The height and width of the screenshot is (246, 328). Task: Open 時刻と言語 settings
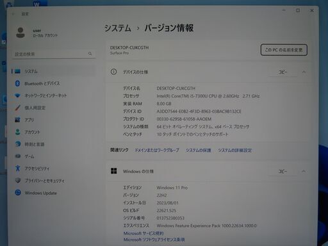click(53, 144)
